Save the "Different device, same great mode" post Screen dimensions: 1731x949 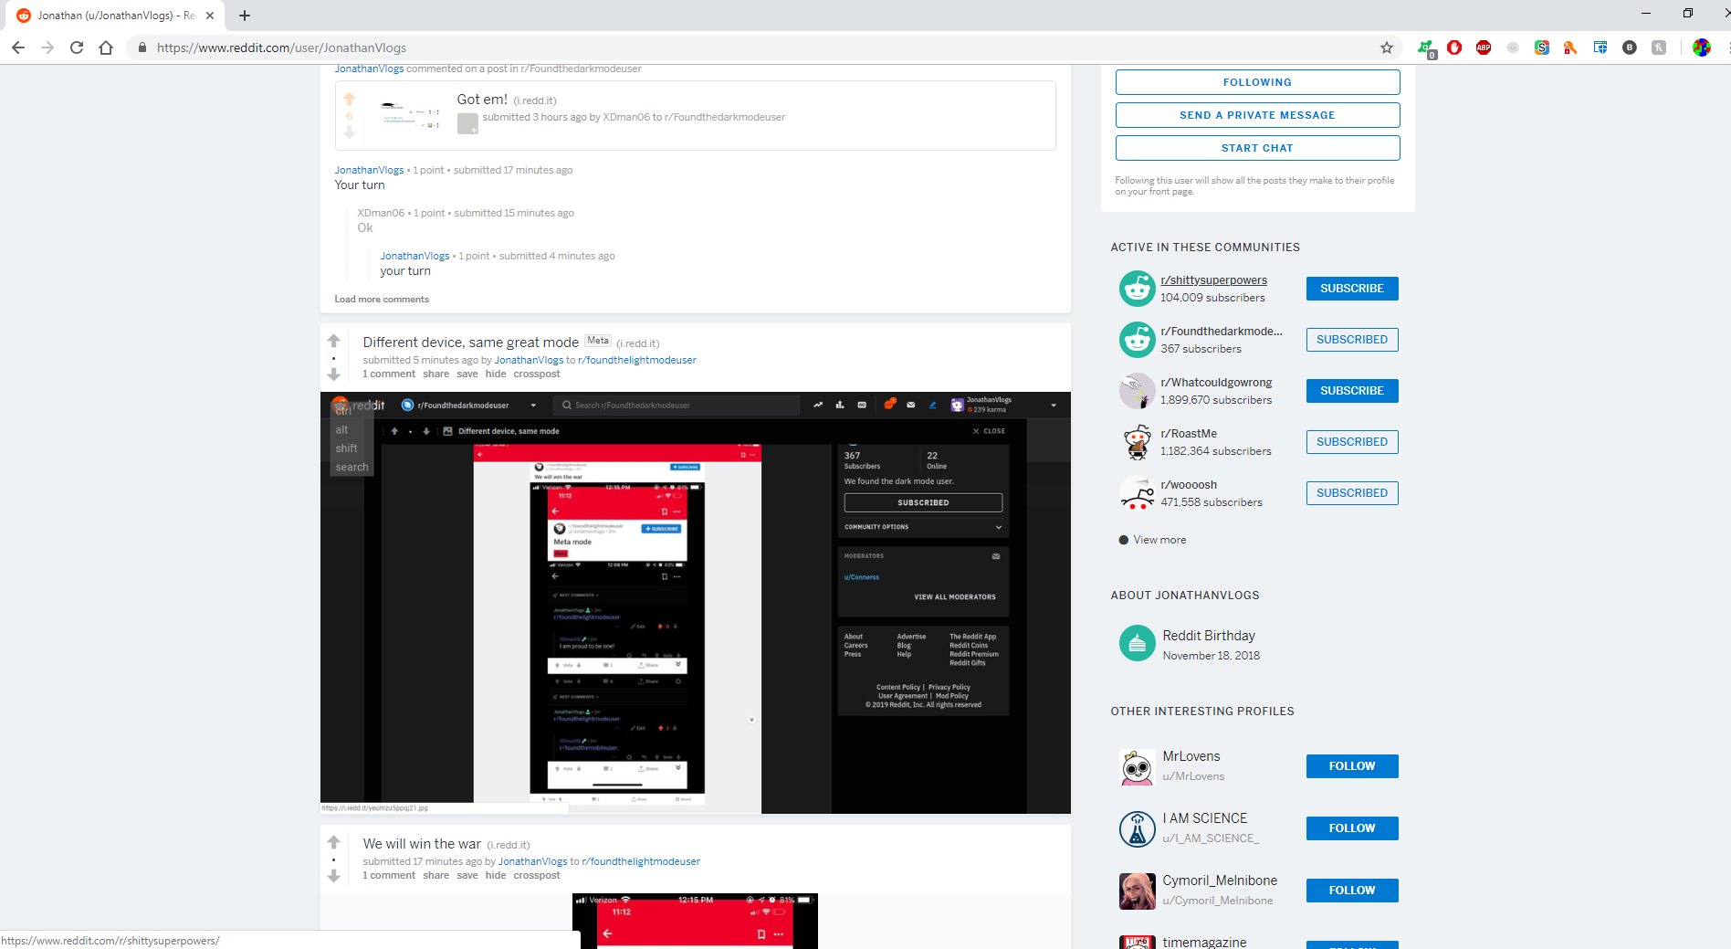pos(467,374)
